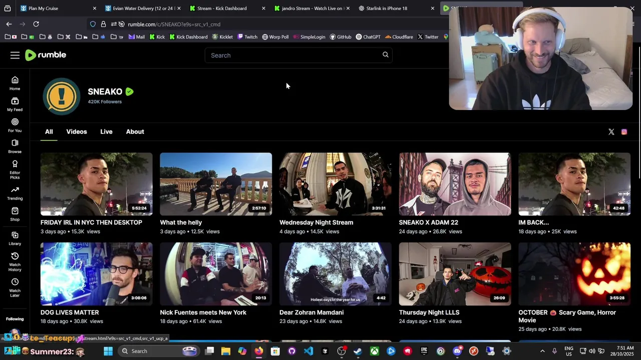Open SNEAKO's Instagram icon
This screenshot has width=641, height=360.
coord(624,132)
